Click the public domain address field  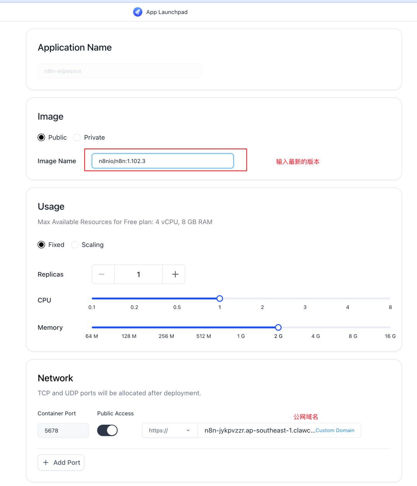(x=259, y=430)
